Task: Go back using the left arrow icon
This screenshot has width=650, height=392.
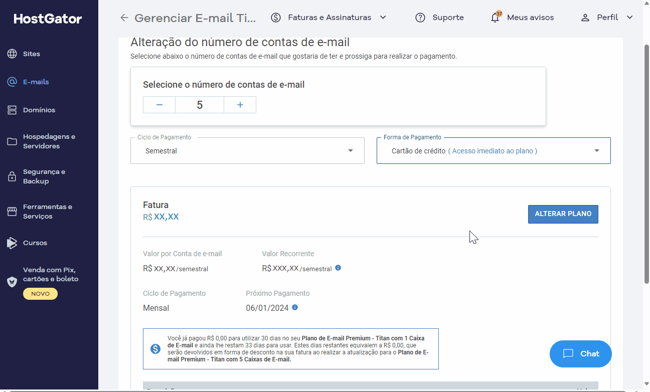Action: [x=124, y=18]
